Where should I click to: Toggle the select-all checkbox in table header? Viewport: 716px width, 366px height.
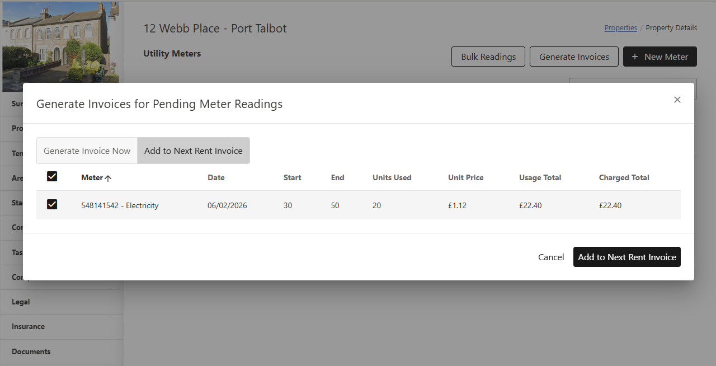[x=52, y=177]
